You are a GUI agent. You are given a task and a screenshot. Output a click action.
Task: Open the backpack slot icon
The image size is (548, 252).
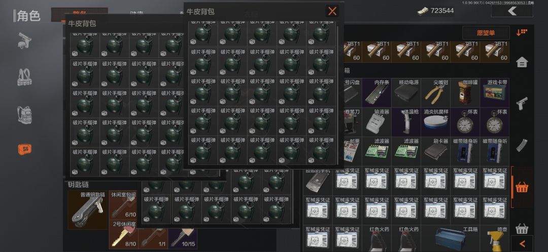coord(24,114)
